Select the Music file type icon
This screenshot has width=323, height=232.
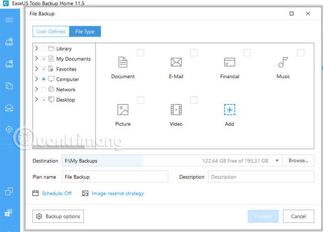283,62
